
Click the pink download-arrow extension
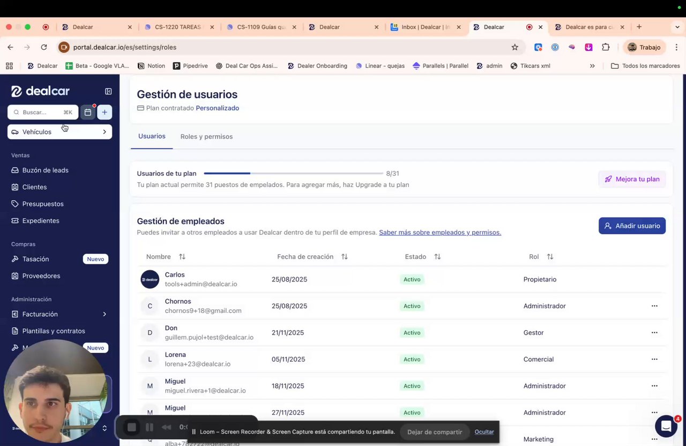588,47
